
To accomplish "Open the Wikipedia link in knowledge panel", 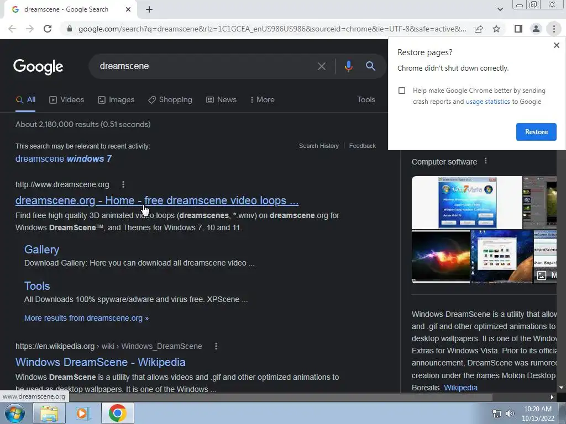I will 460,388.
